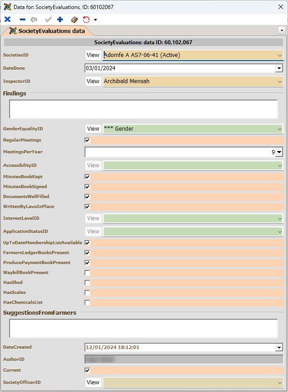Enable the HasShed checkbox
288x392 pixels.
[x=87, y=283]
